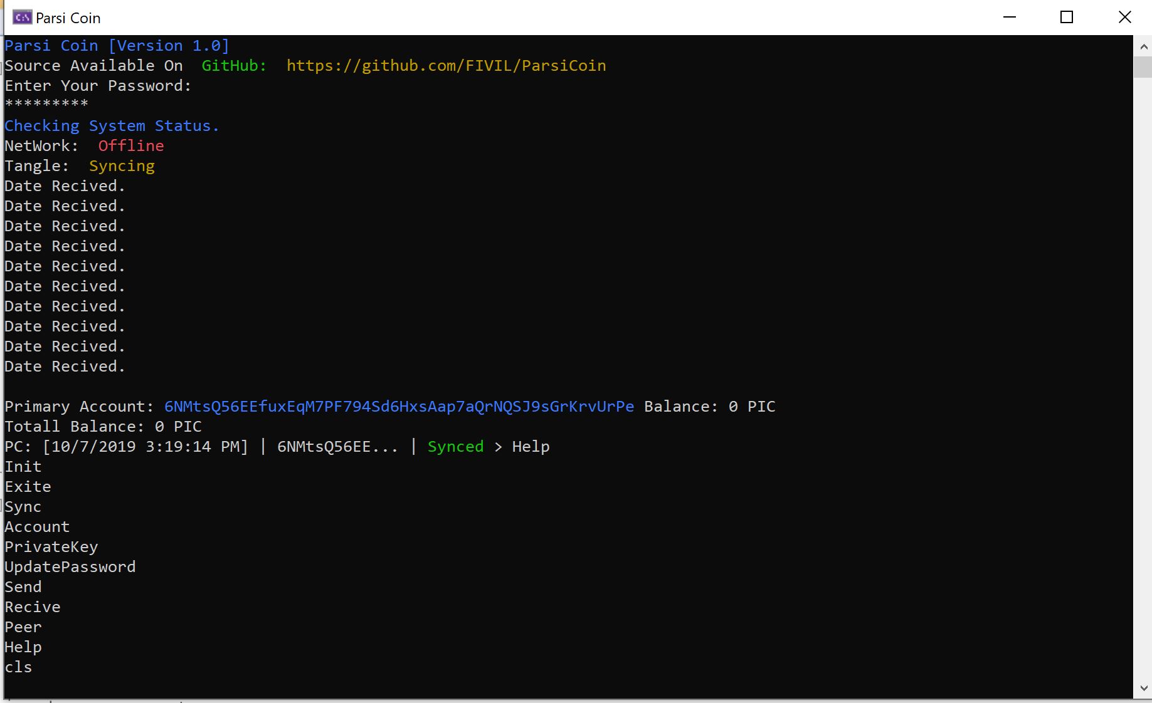
Task: Click 'Balance: 0 PIC' on account line
Action: click(710, 407)
